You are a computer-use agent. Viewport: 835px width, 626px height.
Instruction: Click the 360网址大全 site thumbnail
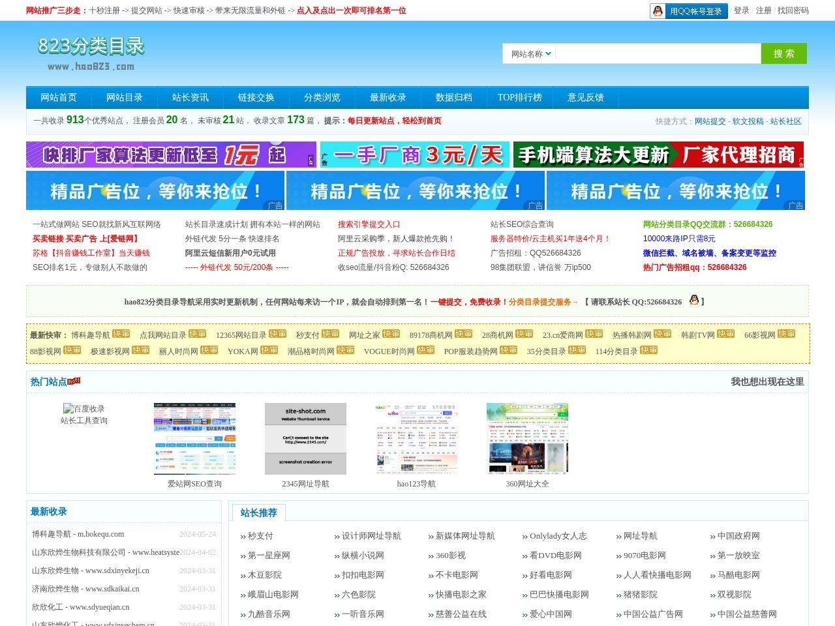527,438
